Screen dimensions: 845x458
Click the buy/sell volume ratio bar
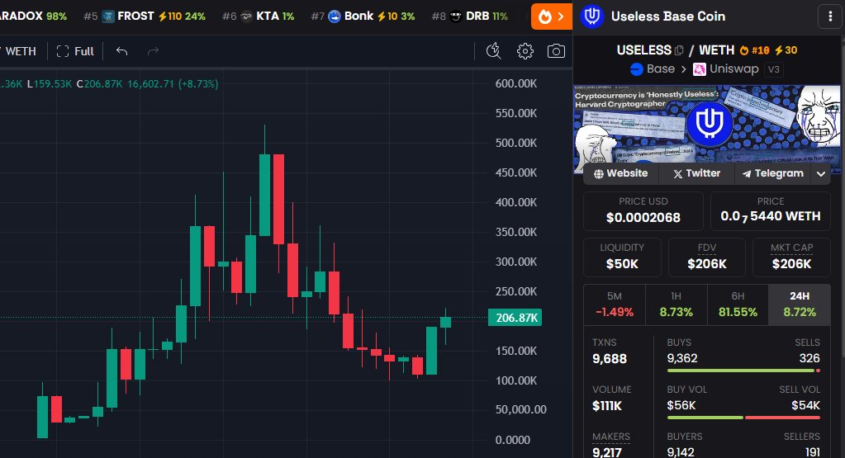point(743,418)
